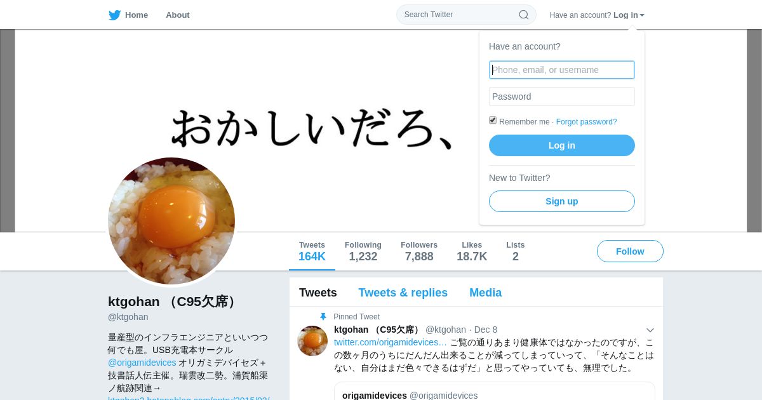Open the pinned tweet's chevron menu
The width and height of the screenshot is (762, 400).
[650, 330]
